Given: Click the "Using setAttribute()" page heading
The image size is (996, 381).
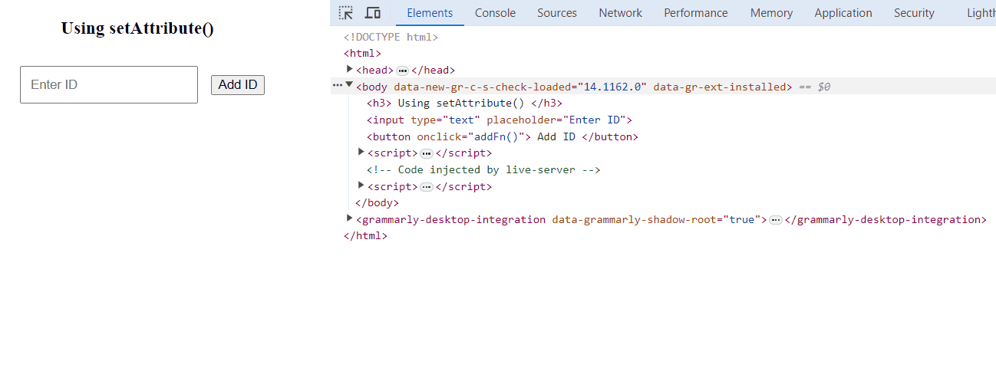Looking at the screenshot, I should (137, 28).
